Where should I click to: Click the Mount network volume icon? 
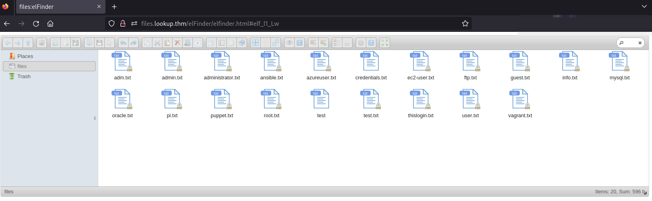(x=42, y=43)
